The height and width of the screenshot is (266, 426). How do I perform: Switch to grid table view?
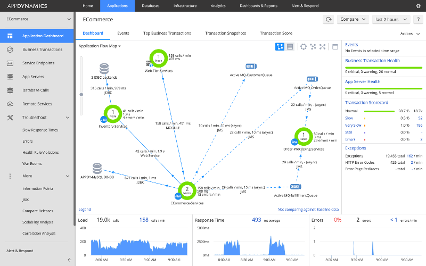tap(290, 47)
